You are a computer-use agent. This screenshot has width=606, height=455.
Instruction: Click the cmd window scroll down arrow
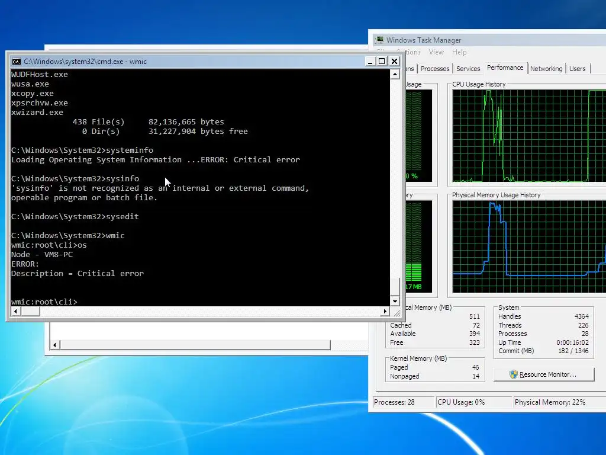395,301
